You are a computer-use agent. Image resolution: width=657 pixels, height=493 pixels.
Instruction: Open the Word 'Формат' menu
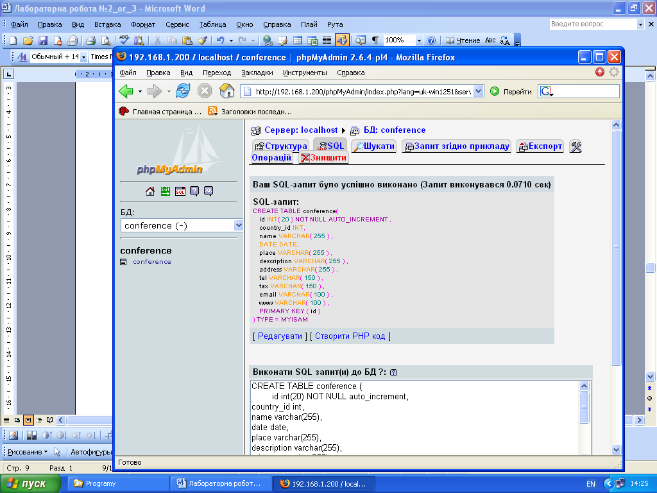pyautogui.click(x=143, y=24)
